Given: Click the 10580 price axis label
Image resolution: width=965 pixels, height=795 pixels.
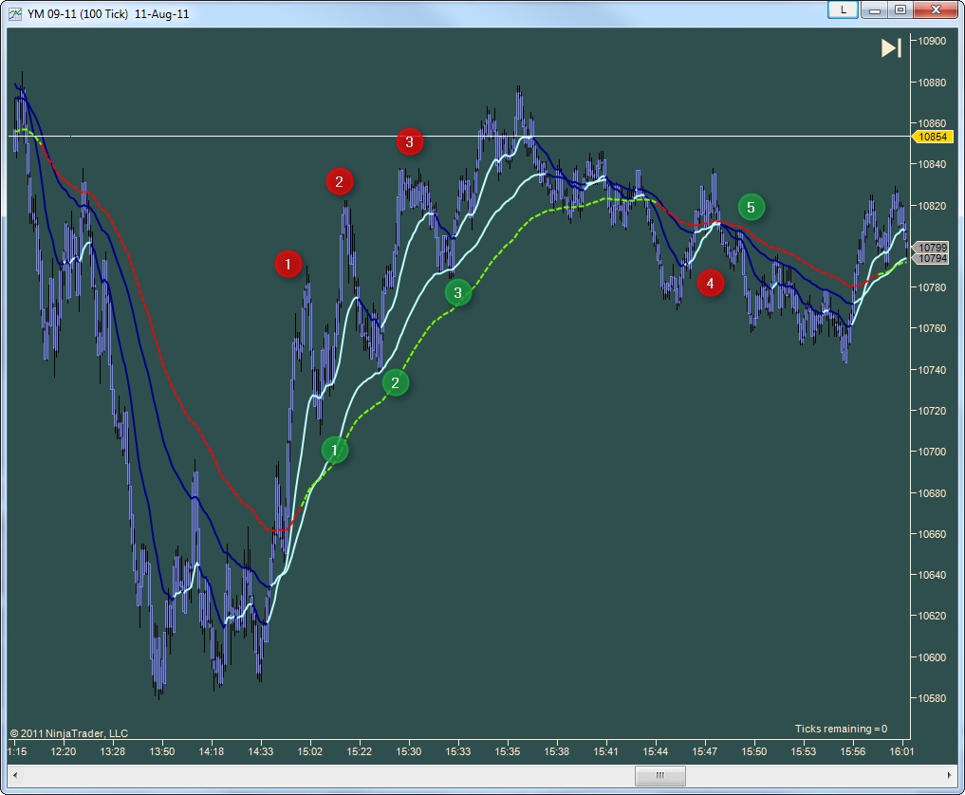Looking at the screenshot, I should pyautogui.click(x=932, y=698).
